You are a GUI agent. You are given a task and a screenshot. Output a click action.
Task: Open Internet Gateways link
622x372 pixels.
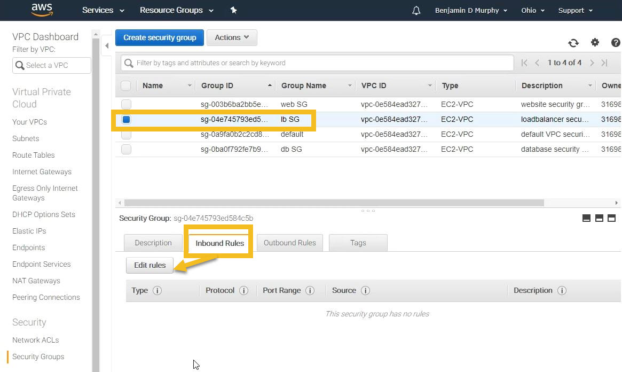(42, 172)
